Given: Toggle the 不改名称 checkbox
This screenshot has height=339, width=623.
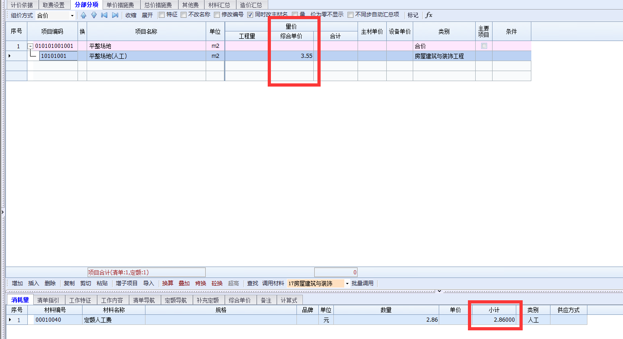Looking at the screenshot, I should [x=184, y=15].
